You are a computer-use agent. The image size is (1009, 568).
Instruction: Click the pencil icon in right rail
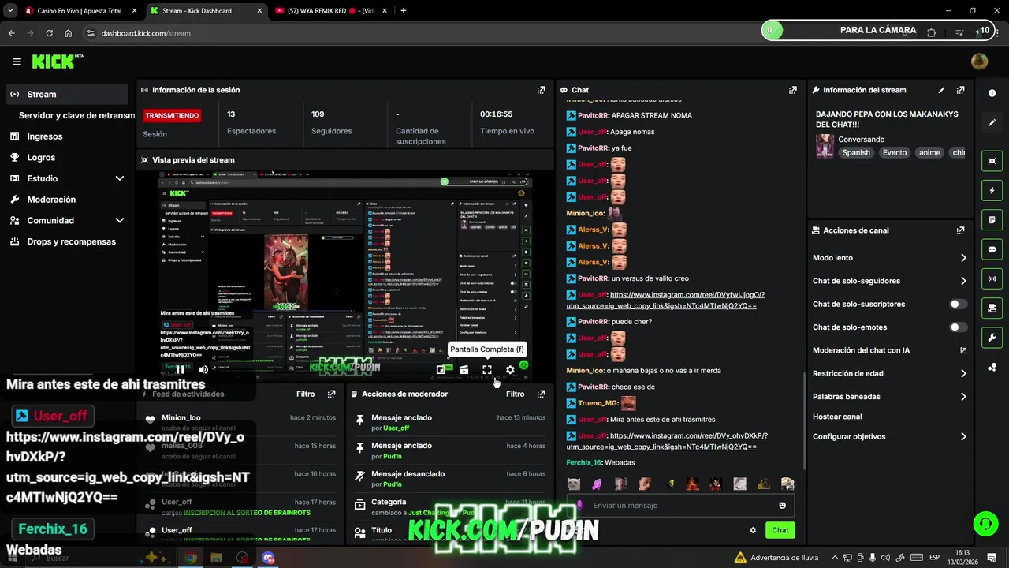(992, 123)
